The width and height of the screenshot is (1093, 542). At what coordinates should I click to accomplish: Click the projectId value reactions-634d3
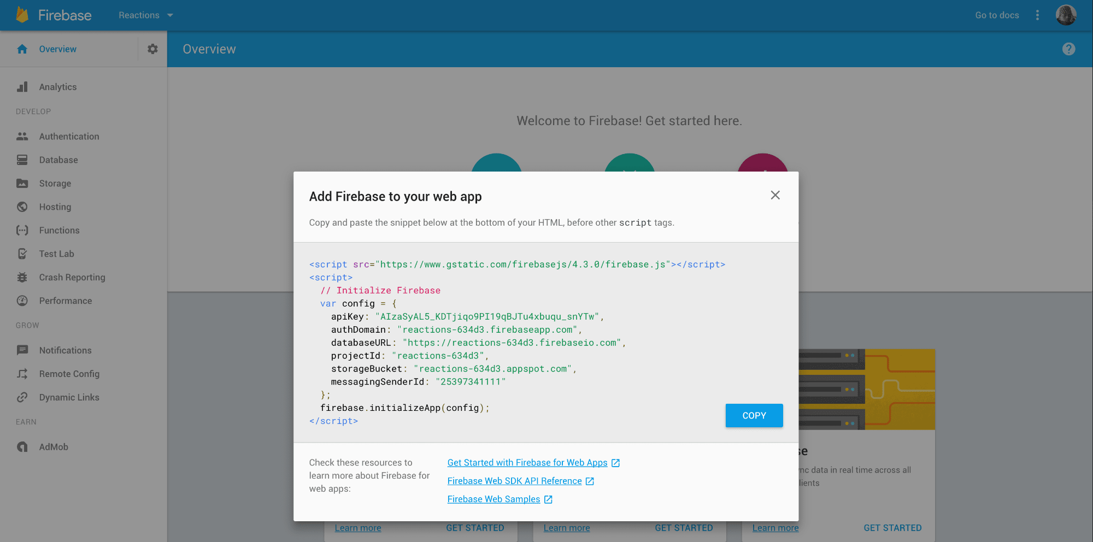(x=438, y=356)
